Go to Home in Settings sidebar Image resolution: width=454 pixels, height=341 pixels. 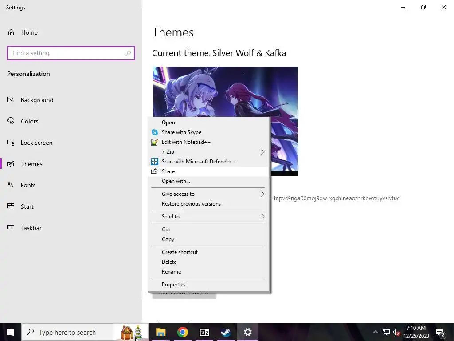point(23,32)
